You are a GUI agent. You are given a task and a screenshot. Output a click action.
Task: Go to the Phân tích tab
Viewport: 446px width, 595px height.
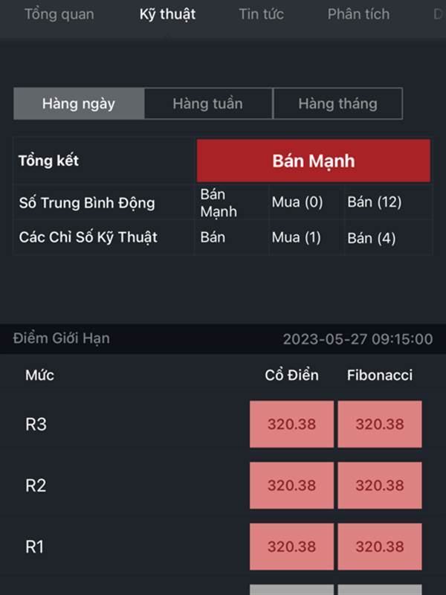358,14
